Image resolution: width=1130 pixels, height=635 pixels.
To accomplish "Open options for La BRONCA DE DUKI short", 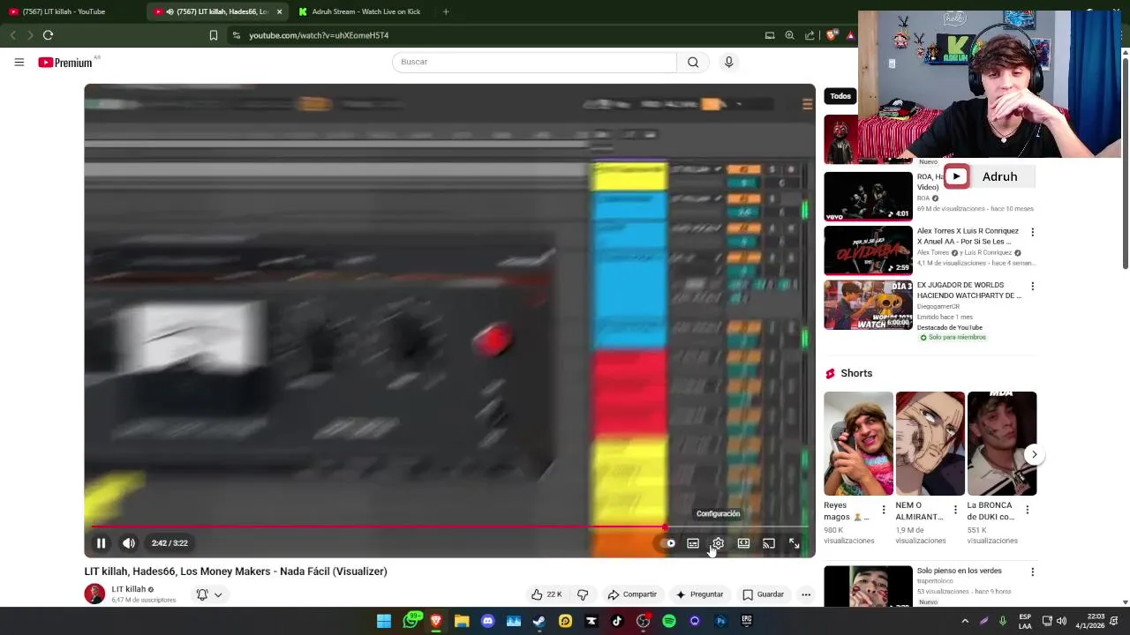I will point(1027,510).
